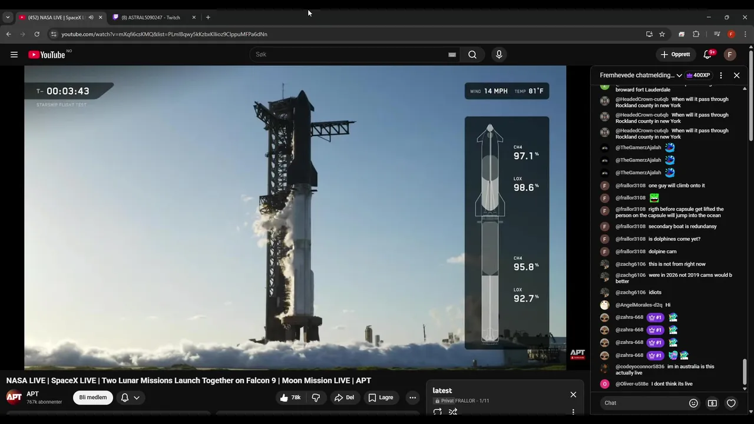Reload the current page

(x=37, y=34)
